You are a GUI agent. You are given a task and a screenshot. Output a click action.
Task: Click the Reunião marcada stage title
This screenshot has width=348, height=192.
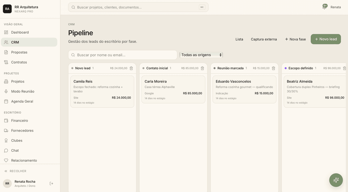pyautogui.click(x=230, y=68)
